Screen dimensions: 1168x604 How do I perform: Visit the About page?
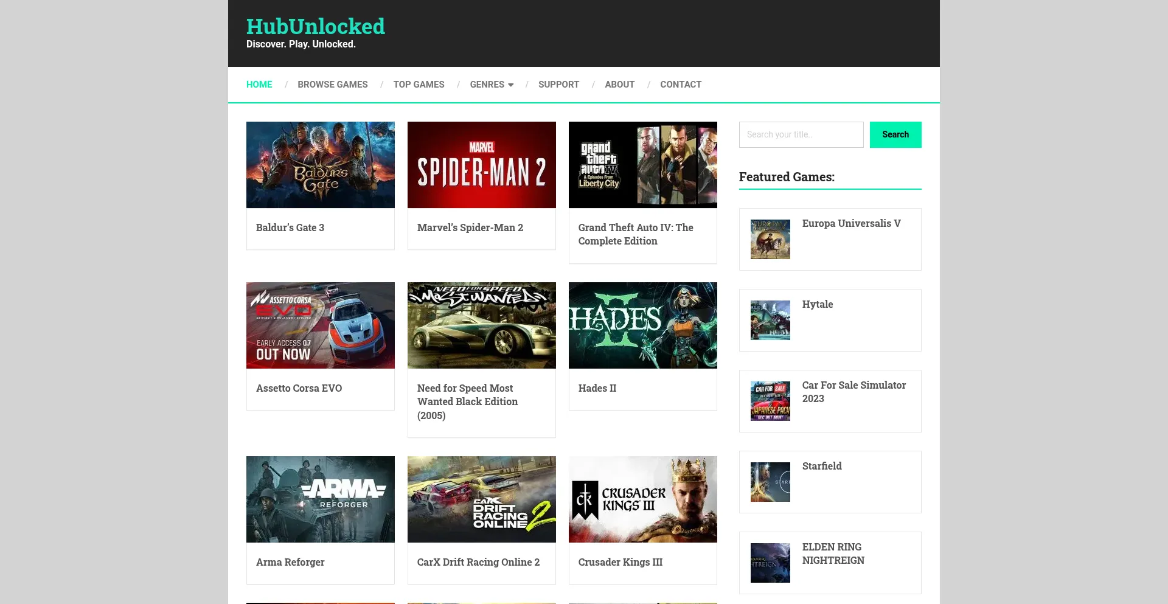(x=619, y=85)
